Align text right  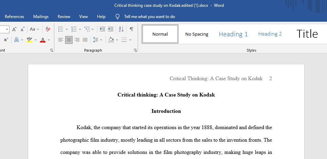click(x=77, y=40)
